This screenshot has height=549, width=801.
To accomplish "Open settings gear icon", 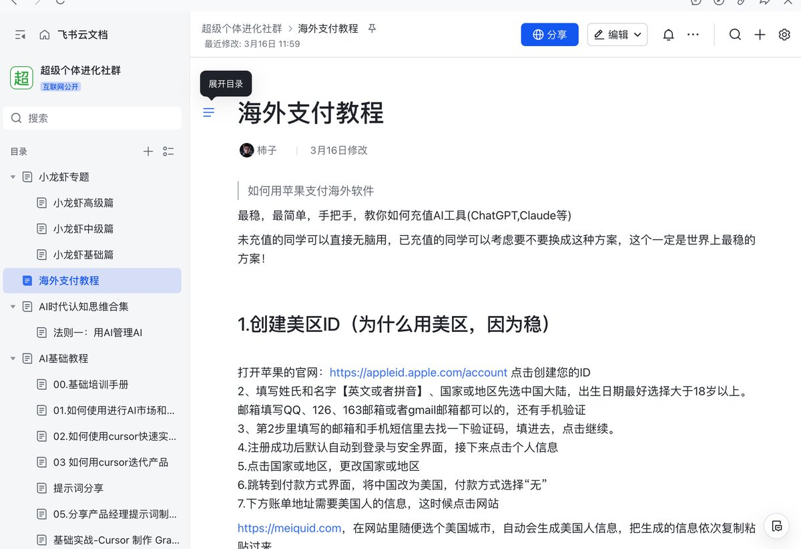I will [x=784, y=35].
